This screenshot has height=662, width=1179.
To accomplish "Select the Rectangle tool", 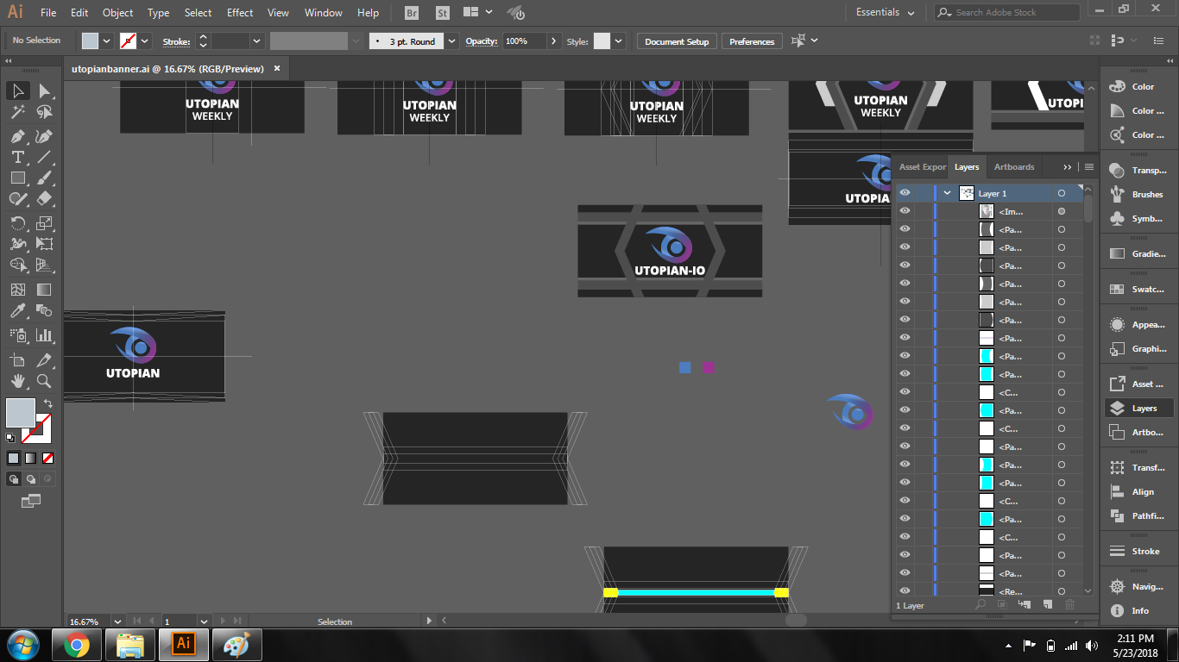I will 17,178.
